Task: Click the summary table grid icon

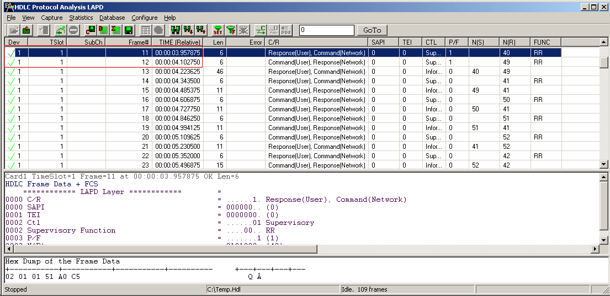Action: [146, 30]
